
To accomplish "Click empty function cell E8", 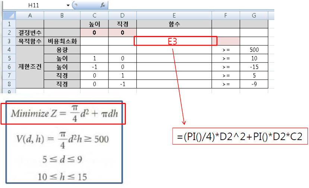I will (x=174, y=84).
